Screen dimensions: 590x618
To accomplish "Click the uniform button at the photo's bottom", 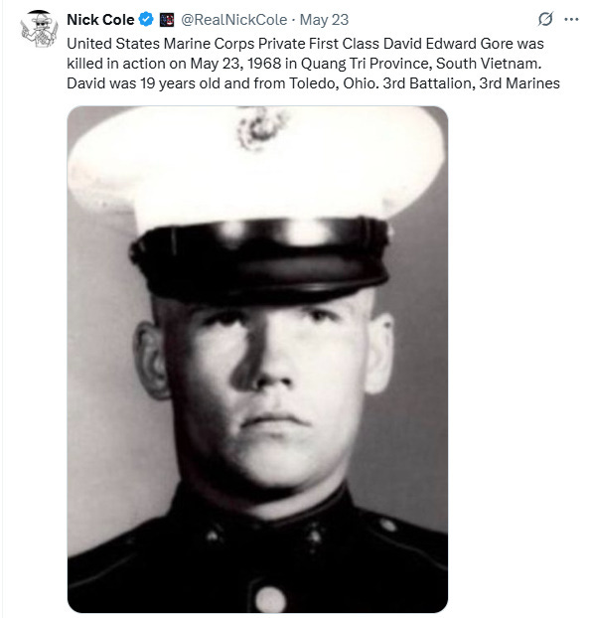I will tap(269, 599).
